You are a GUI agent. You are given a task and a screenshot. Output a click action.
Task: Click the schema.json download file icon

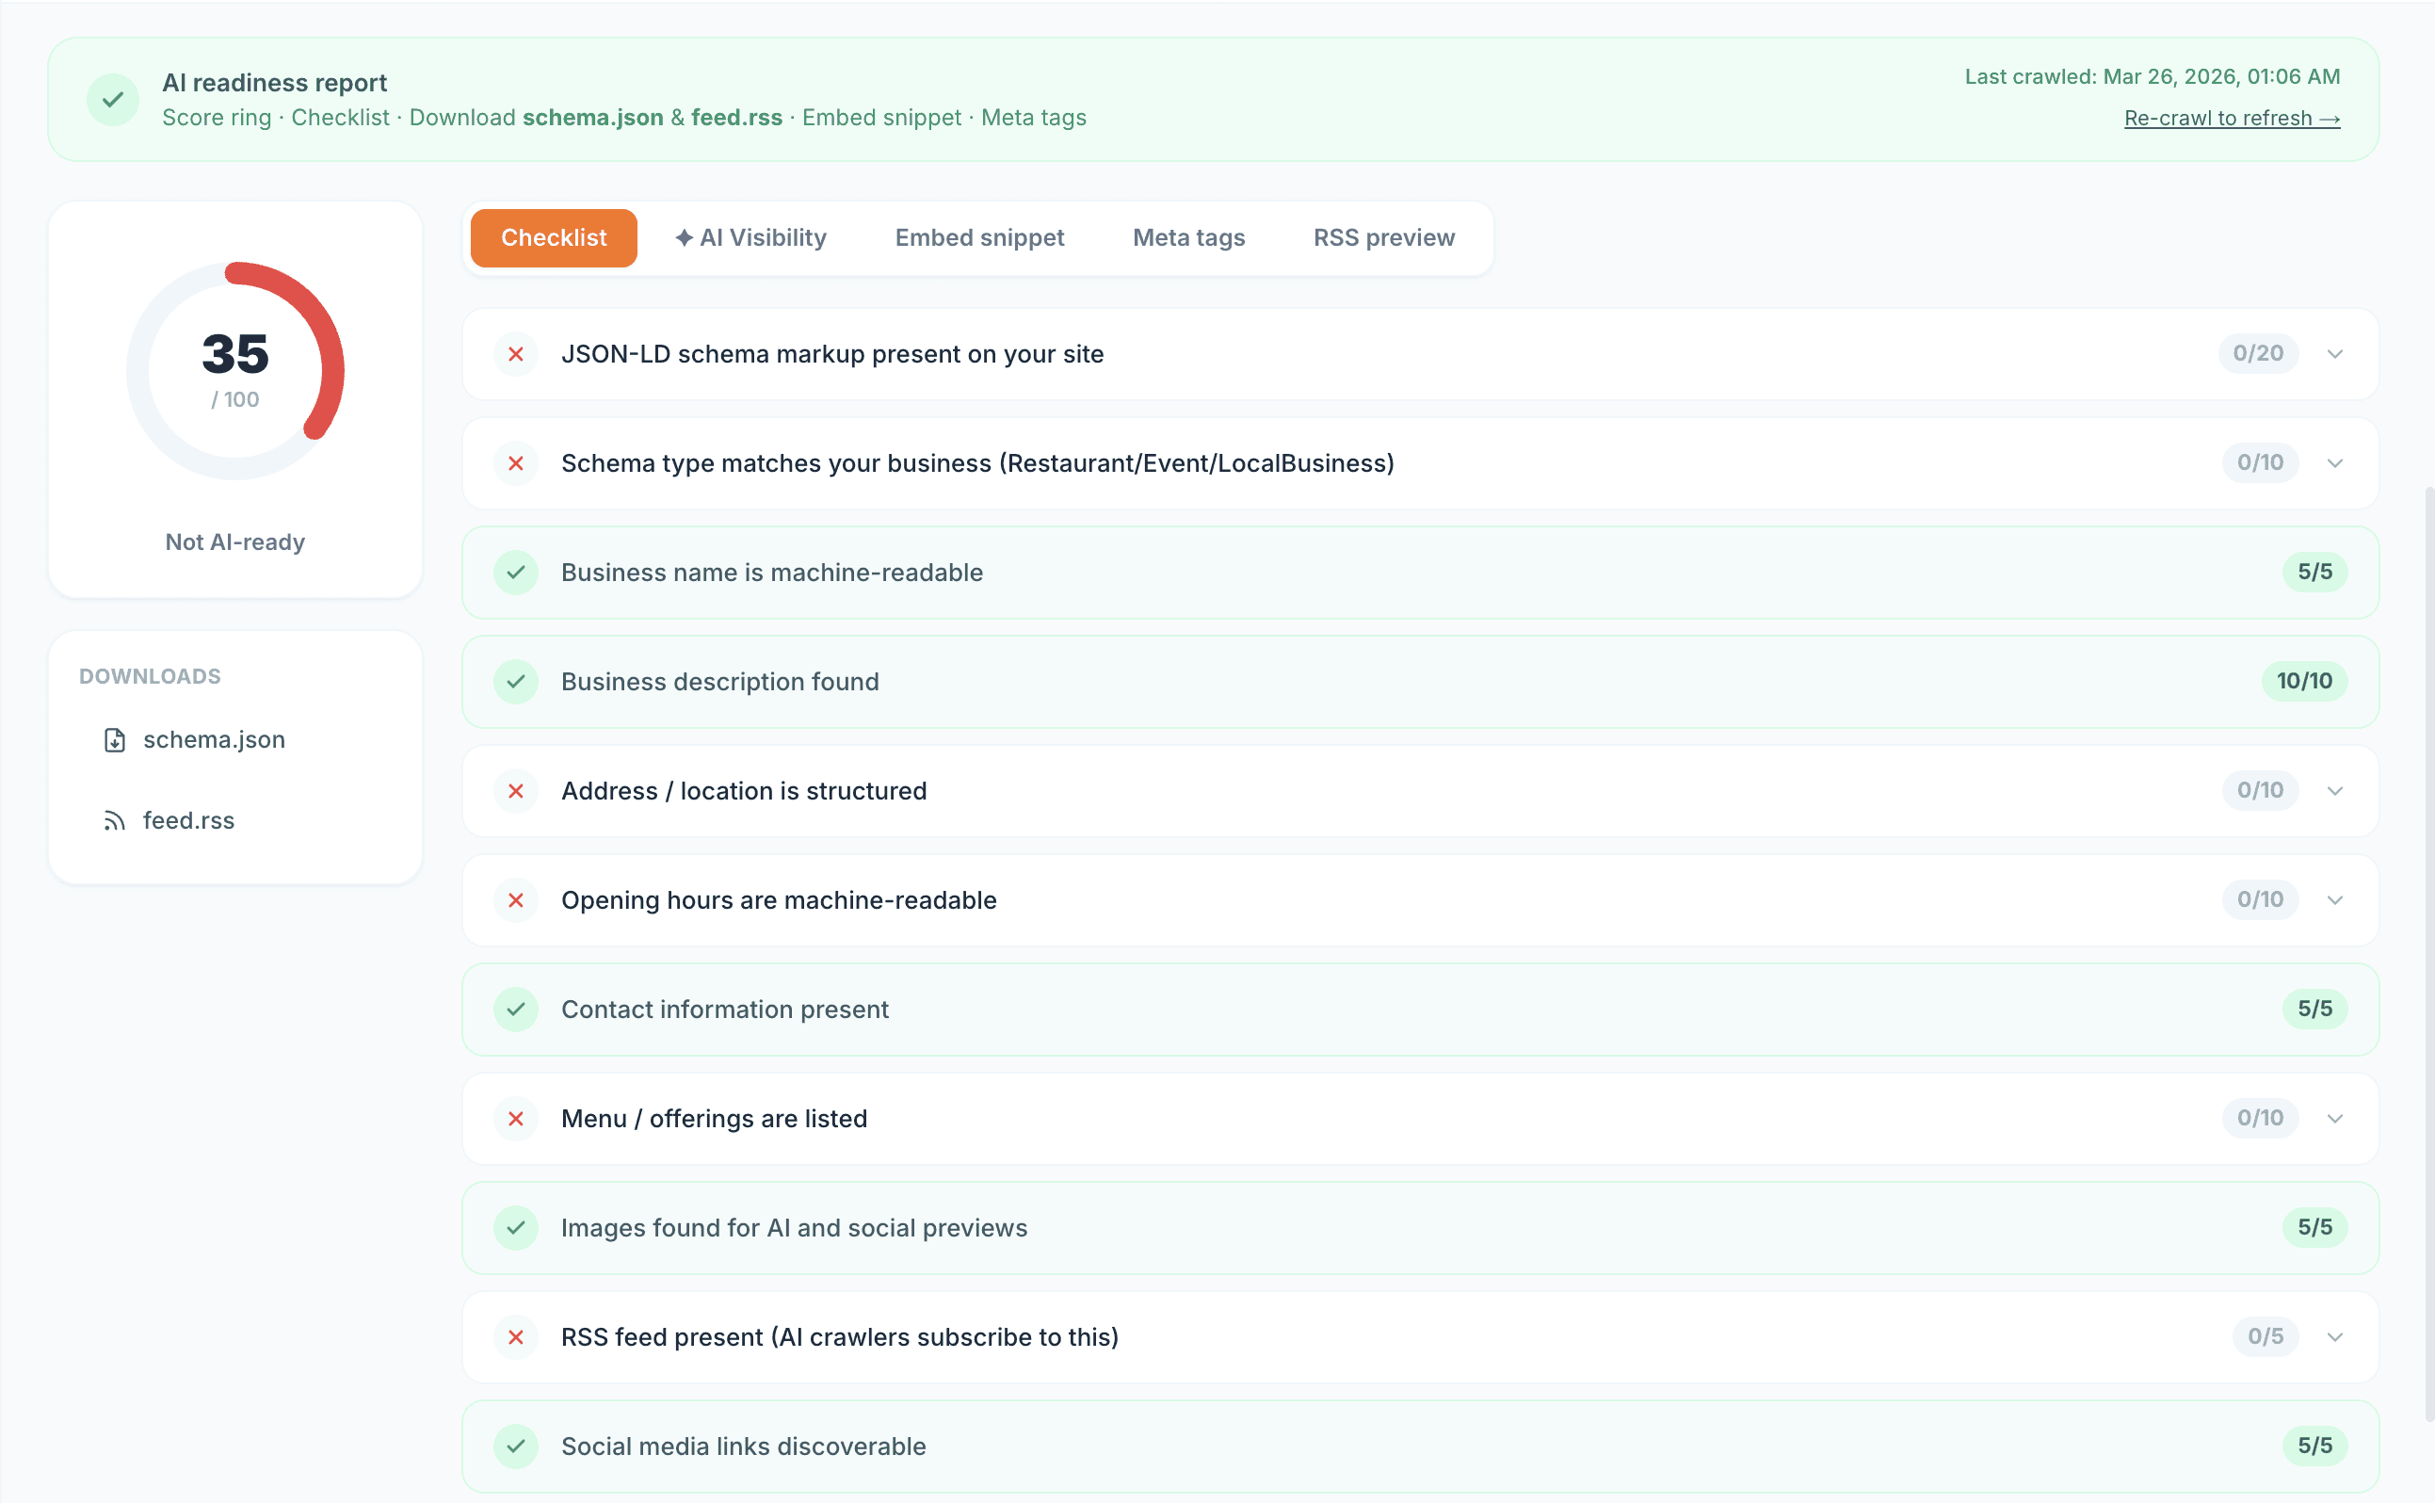coord(114,740)
